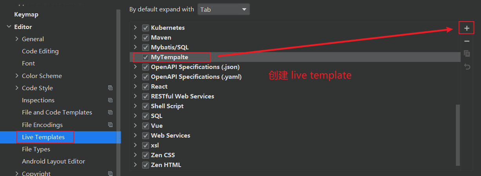Click project-level icon beside Code Style
Viewport: 481px width, 176px height.
click(111, 88)
